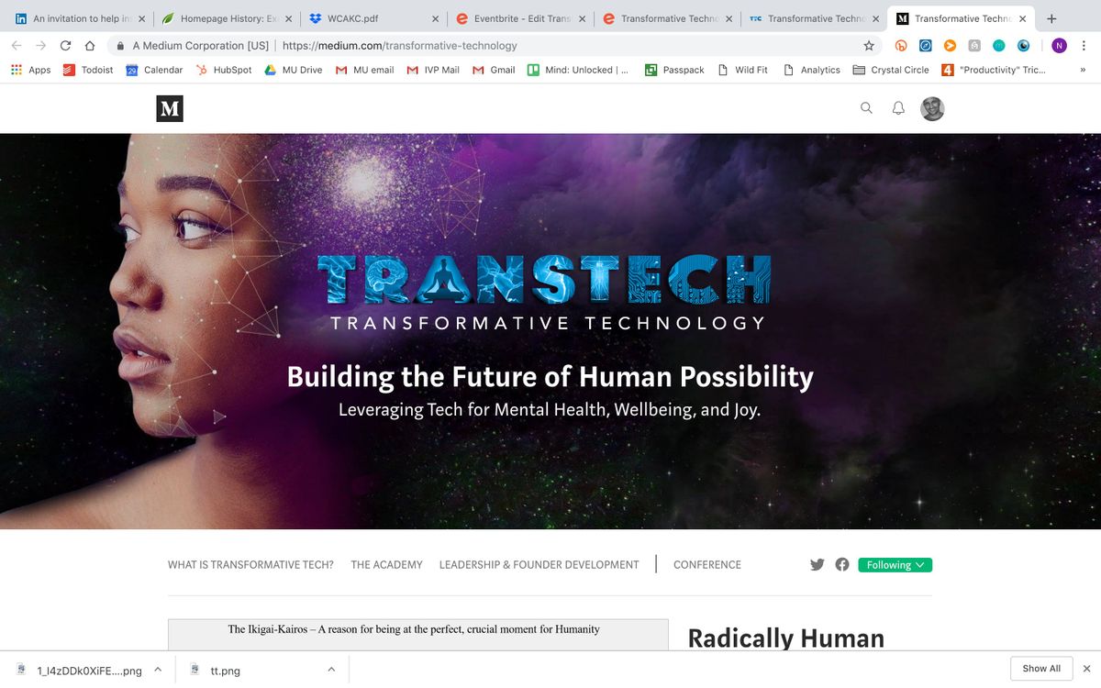Viewport: 1101px width, 688px height.
Task: Expand options for the tt.png download
Action: (331, 670)
